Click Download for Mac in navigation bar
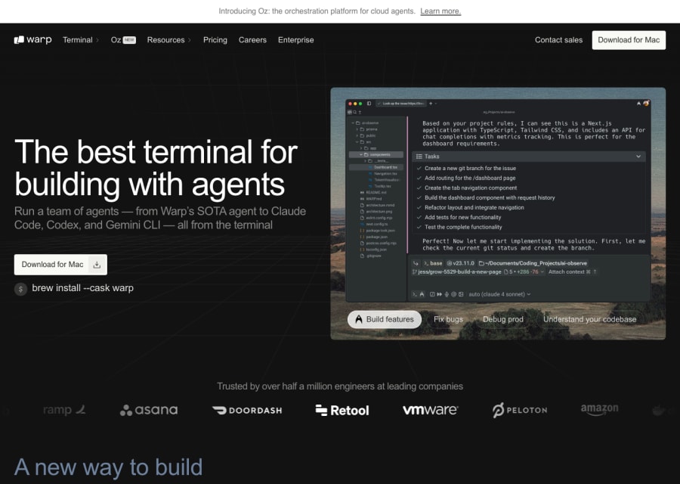The width and height of the screenshot is (680, 484). 629,40
